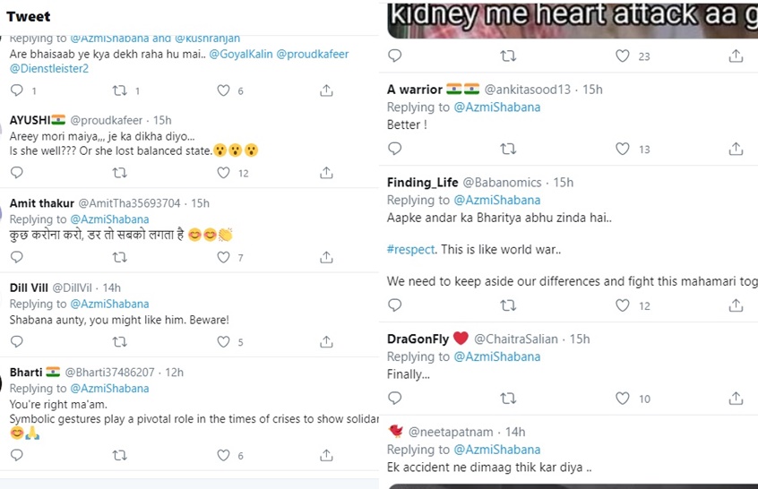Retweet Finding_Life's tweet
Viewport: 758px width, 489px height.
tap(508, 305)
